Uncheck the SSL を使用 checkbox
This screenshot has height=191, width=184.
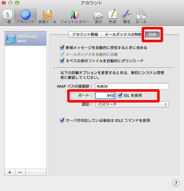[120, 95]
